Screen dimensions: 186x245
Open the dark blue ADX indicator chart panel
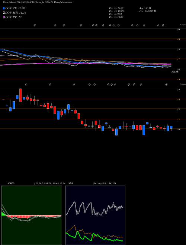click(95, 215)
